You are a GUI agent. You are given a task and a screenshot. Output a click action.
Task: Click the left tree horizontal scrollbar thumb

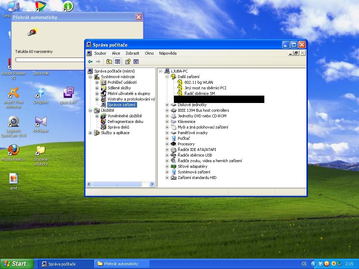[117, 184]
